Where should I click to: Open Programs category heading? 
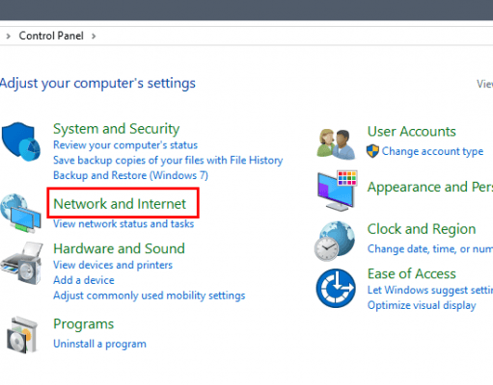click(x=84, y=324)
